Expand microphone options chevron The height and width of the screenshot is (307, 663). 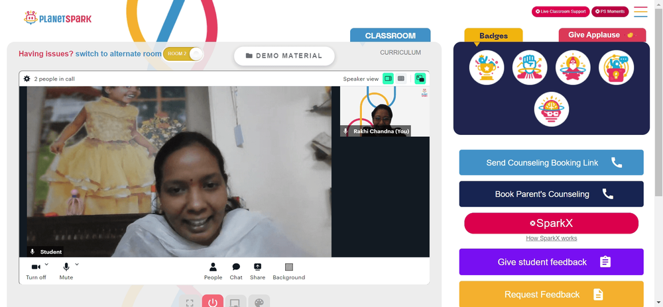[77, 265]
